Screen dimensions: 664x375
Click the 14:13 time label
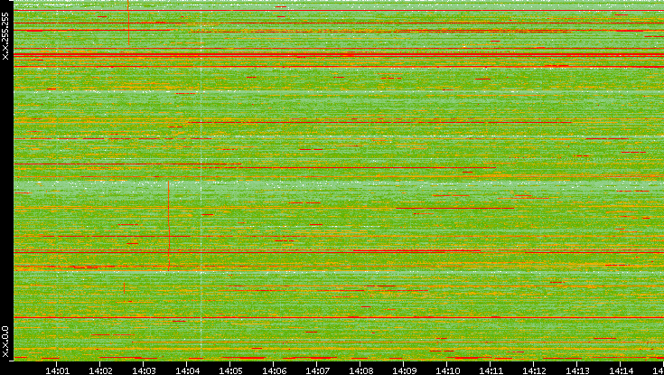pos(577,371)
